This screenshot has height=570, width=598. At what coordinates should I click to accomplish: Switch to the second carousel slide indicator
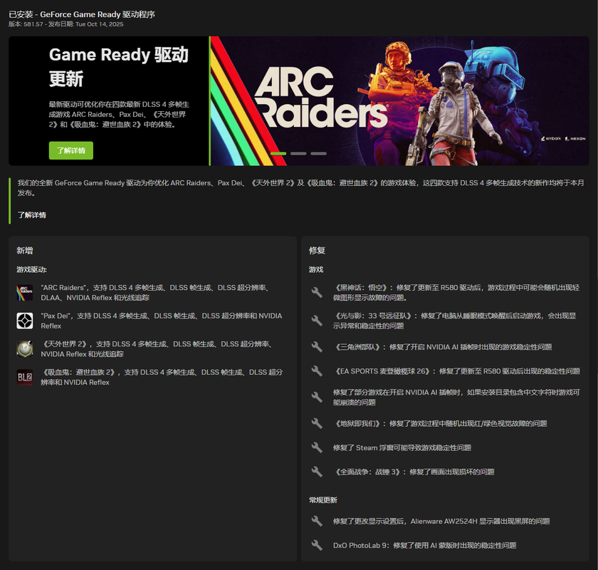click(298, 153)
